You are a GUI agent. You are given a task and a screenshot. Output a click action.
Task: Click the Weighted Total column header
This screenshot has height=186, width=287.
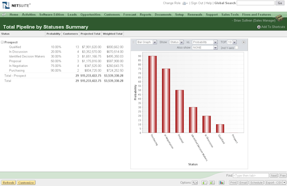pos(112,34)
